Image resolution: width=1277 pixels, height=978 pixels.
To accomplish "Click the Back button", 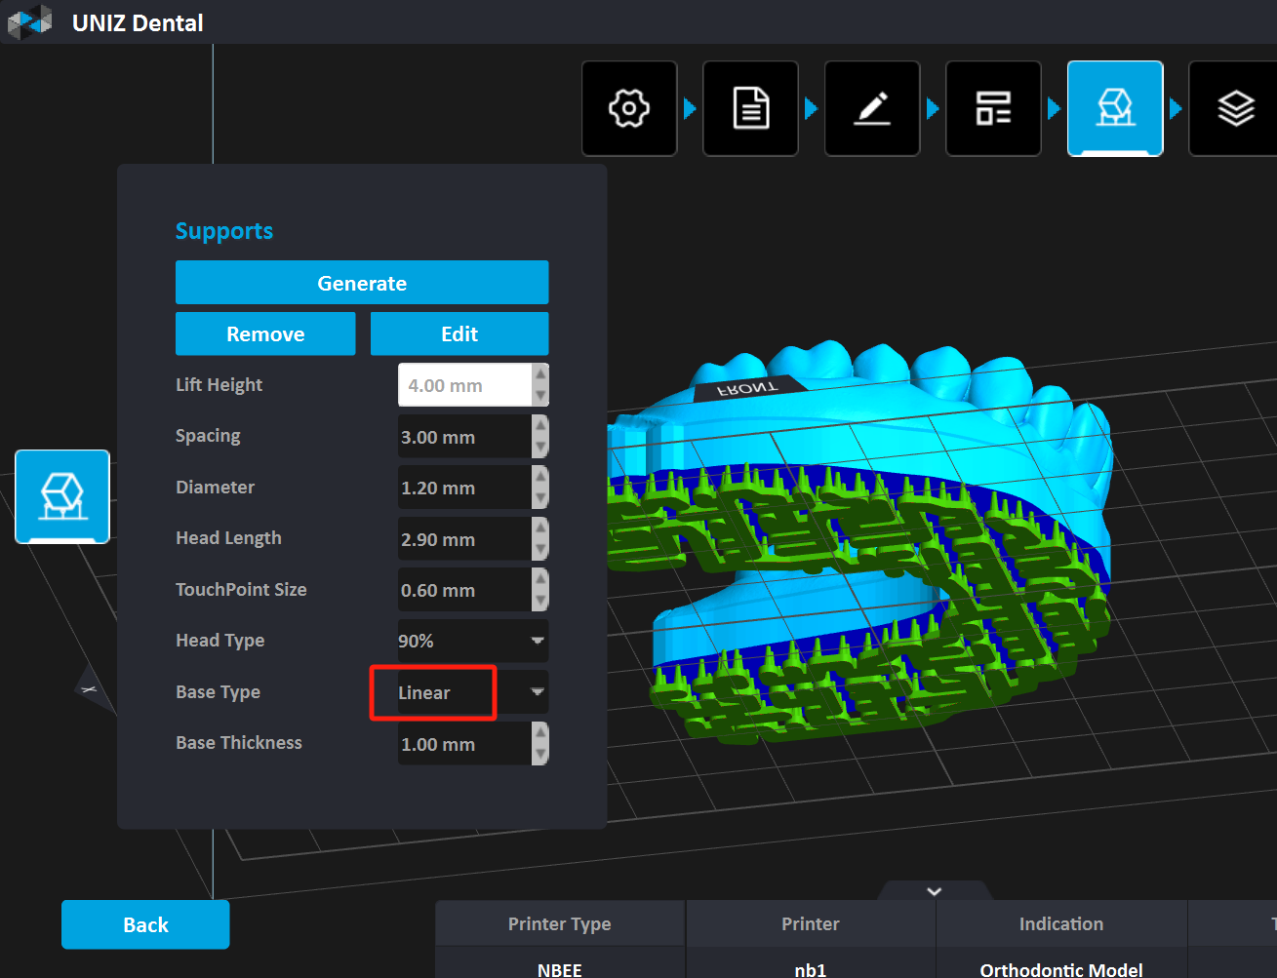I will click(145, 924).
